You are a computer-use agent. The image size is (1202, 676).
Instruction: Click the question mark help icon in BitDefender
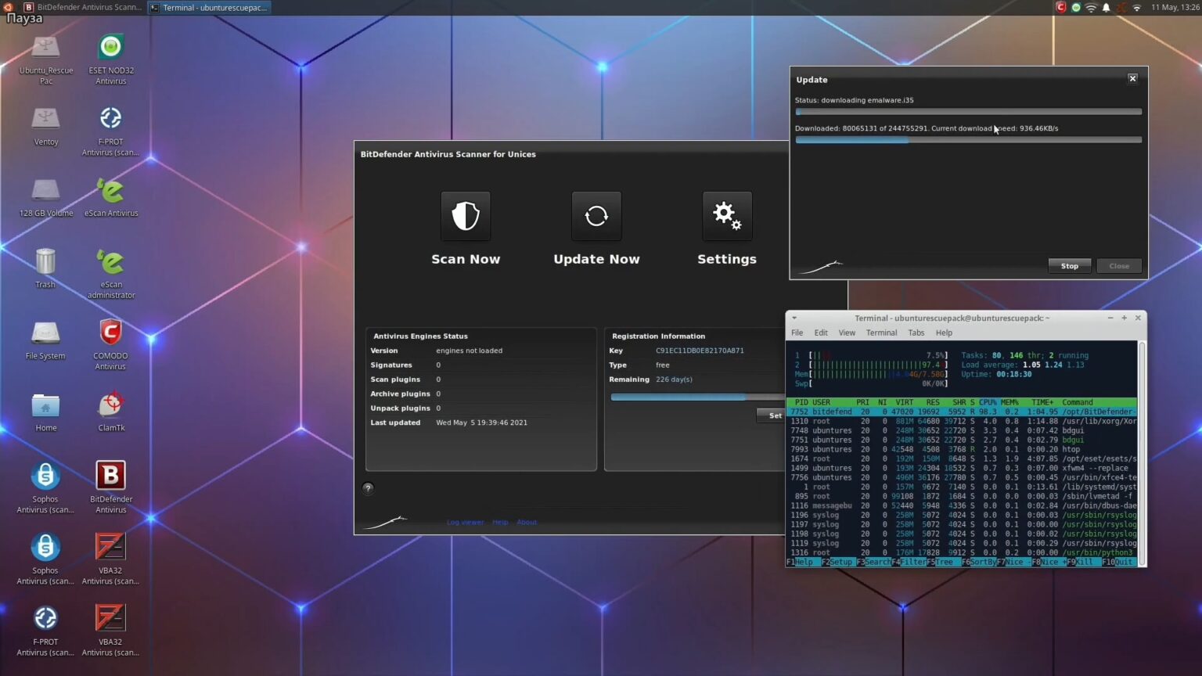tap(368, 488)
